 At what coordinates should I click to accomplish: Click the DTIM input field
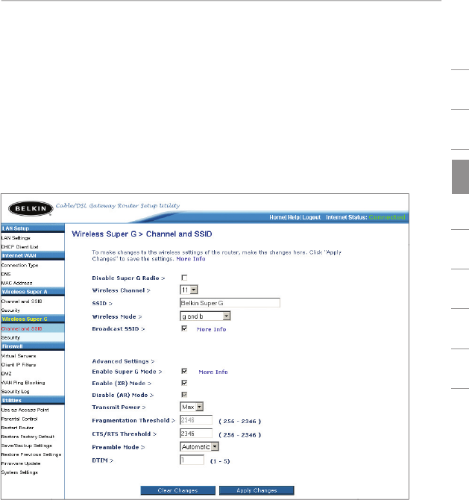[192, 460]
